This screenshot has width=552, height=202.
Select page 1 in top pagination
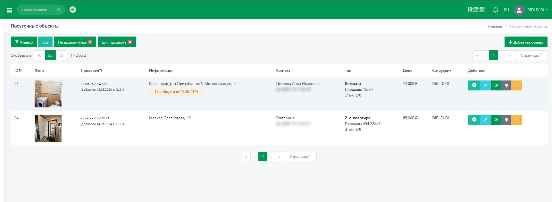point(494,55)
